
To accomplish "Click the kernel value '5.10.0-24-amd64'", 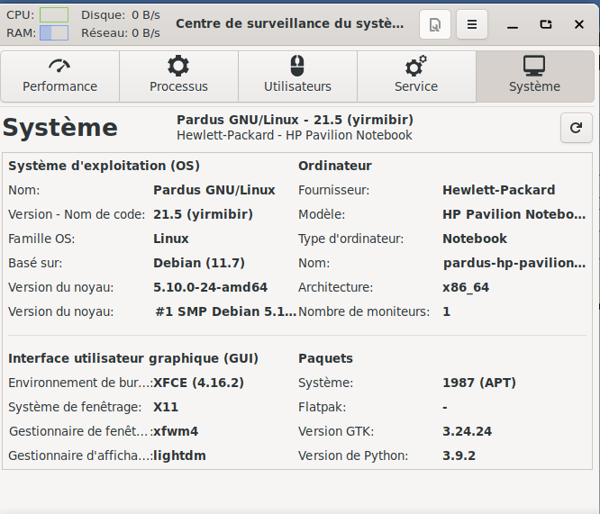I will [x=211, y=287].
